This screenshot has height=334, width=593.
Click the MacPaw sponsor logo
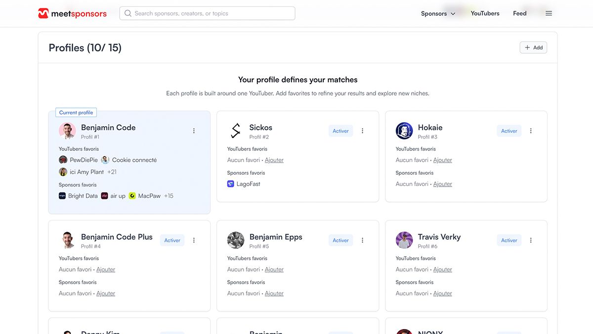pos(132,195)
